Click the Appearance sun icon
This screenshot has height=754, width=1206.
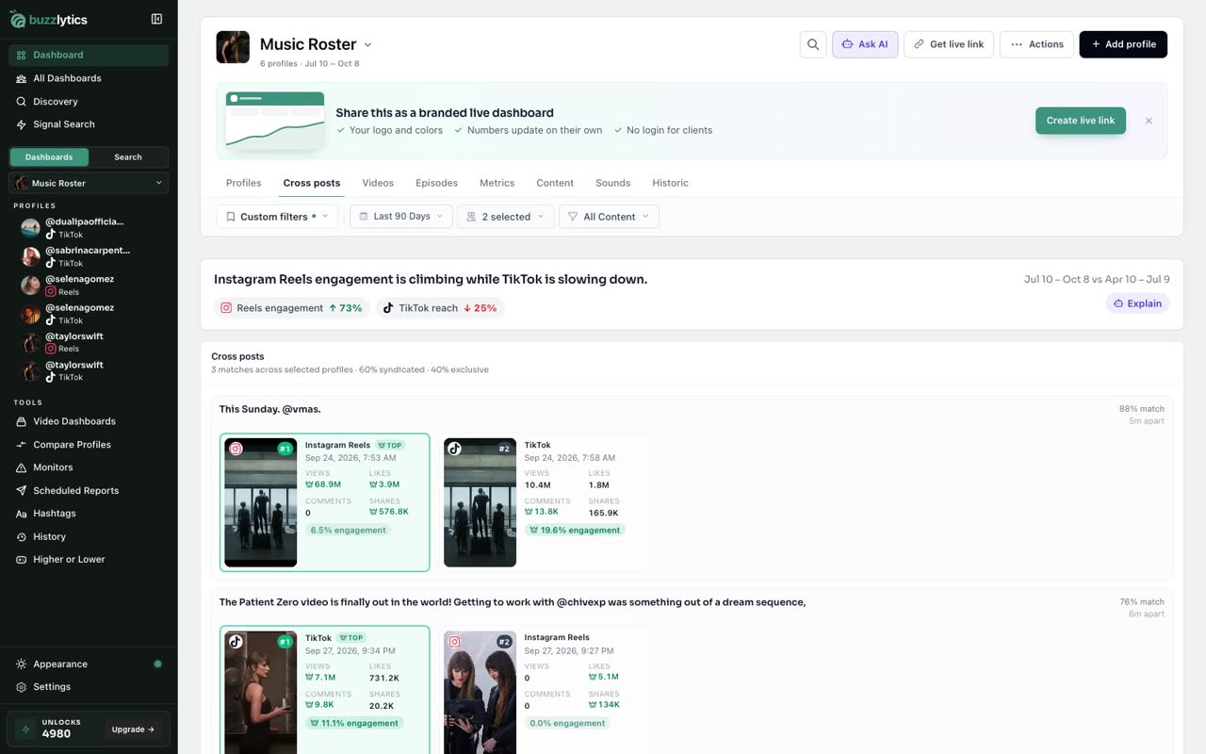pos(22,664)
